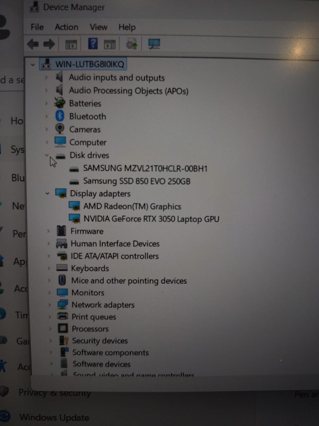Image resolution: width=319 pixels, height=426 pixels.
Task: Click the Forward arrow toolbar icon
Action: point(49,44)
